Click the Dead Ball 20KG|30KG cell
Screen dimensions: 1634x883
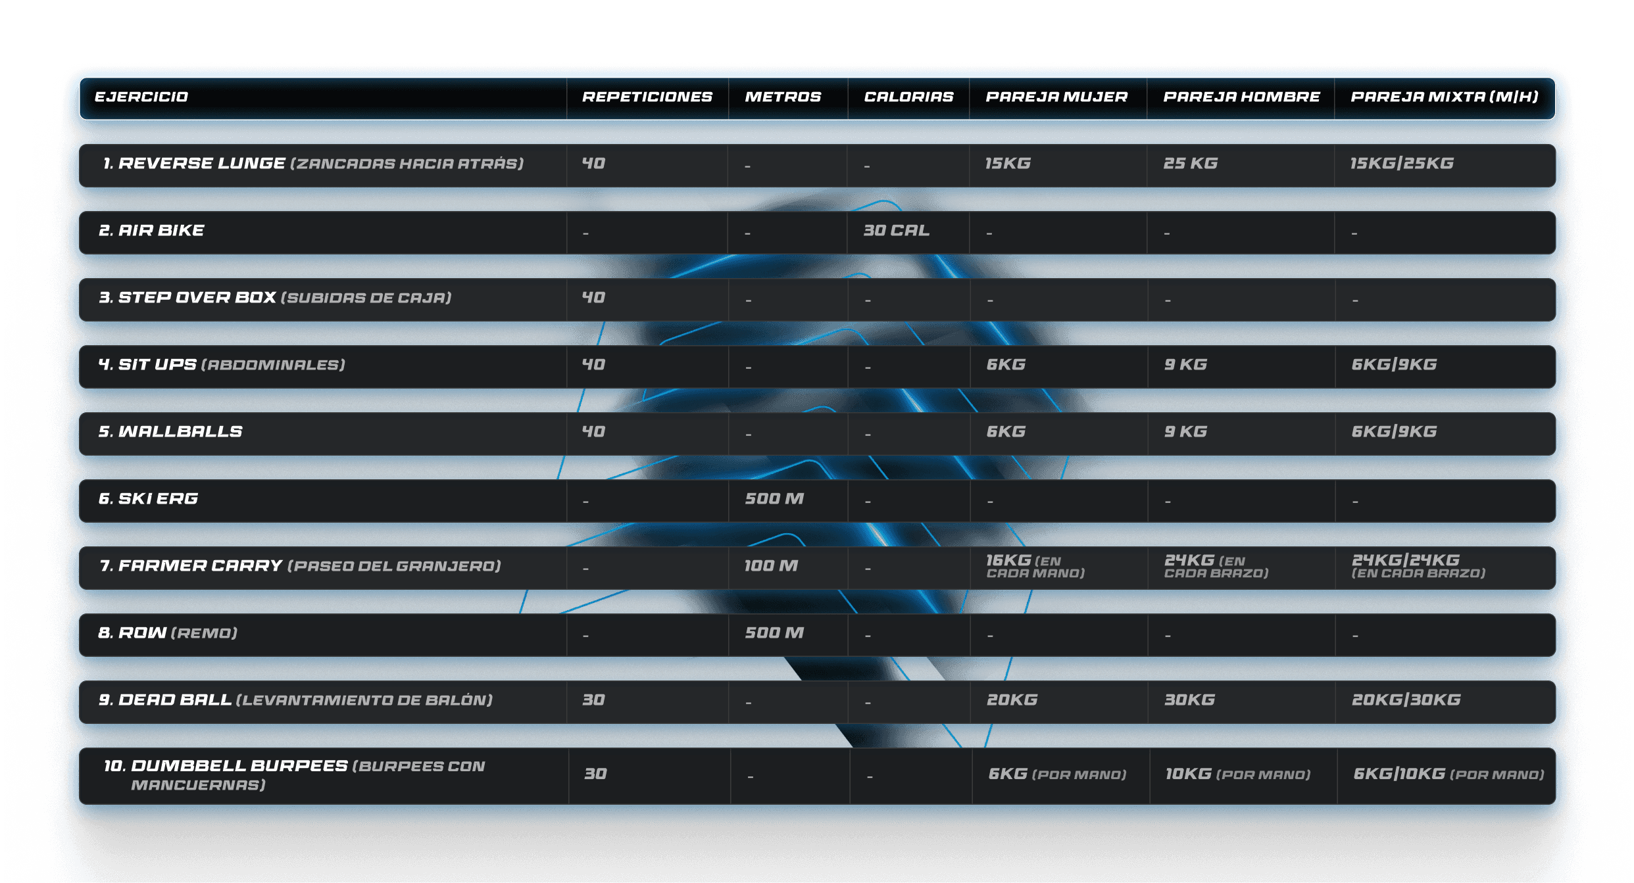point(1406,700)
